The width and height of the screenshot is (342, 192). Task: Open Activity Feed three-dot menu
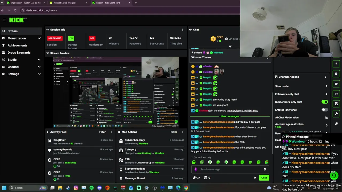pos(111,132)
